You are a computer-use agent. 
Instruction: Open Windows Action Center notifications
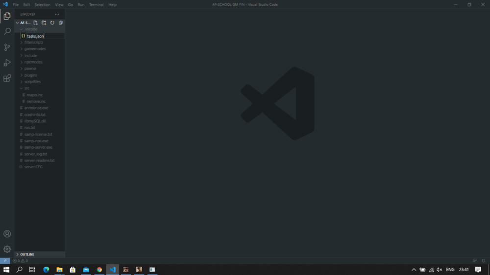pyautogui.click(x=478, y=270)
